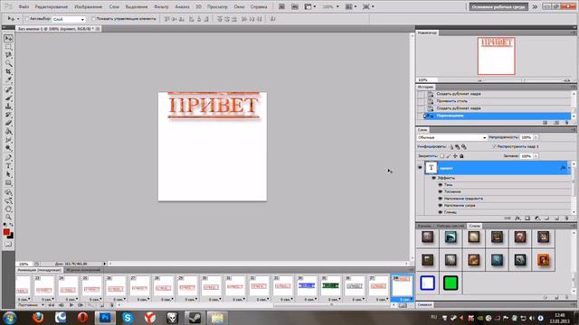Go to the next animation frame
The image size is (579, 325).
[81, 305]
